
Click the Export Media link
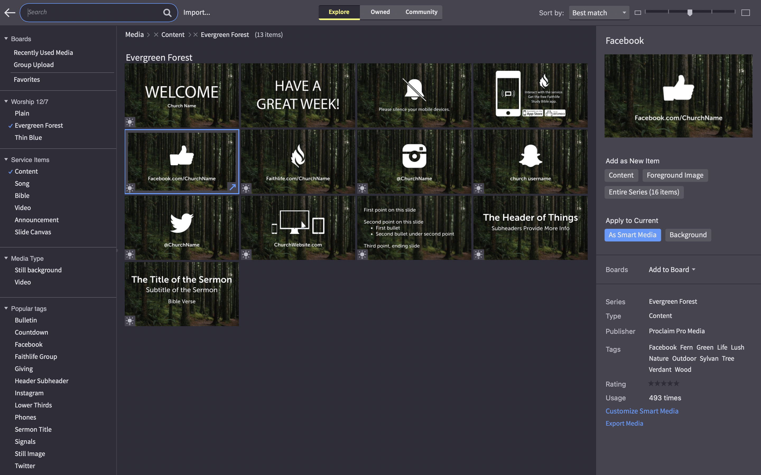[x=624, y=424]
